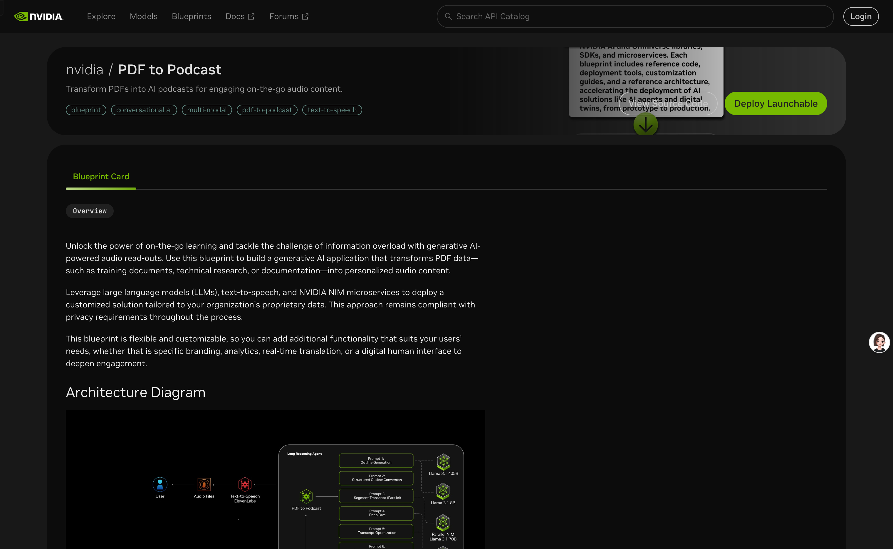Click the 'Long Reasoning Agent' label
893x549 pixels.
click(304, 453)
